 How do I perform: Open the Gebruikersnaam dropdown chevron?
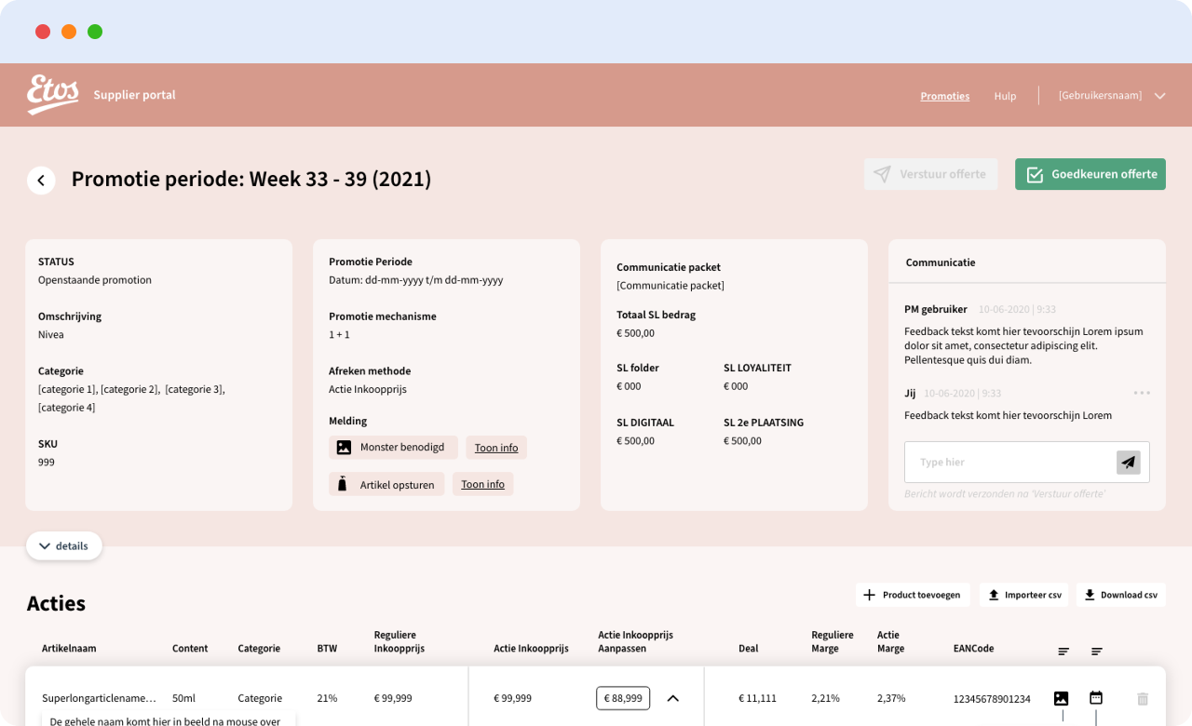click(x=1160, y=96)
